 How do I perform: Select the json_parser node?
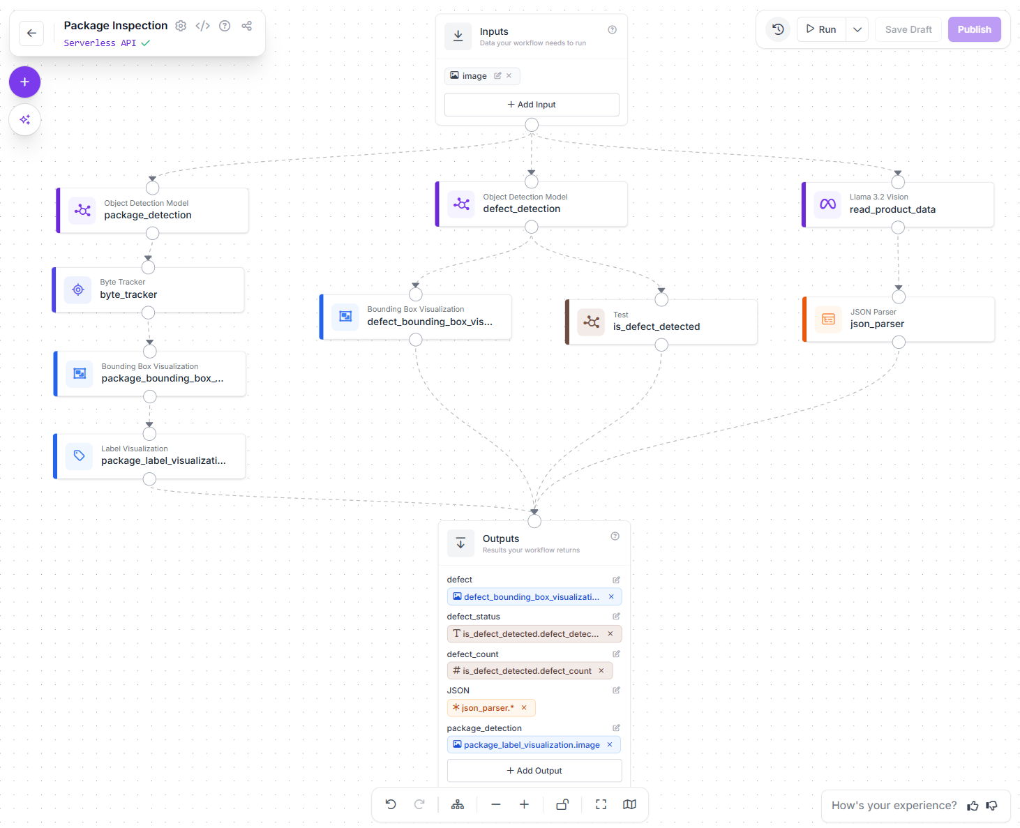(x=899, y=319)
